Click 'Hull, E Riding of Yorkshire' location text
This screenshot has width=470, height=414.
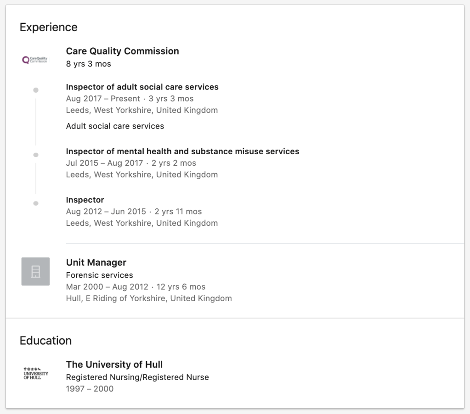(x=149, y=298)
